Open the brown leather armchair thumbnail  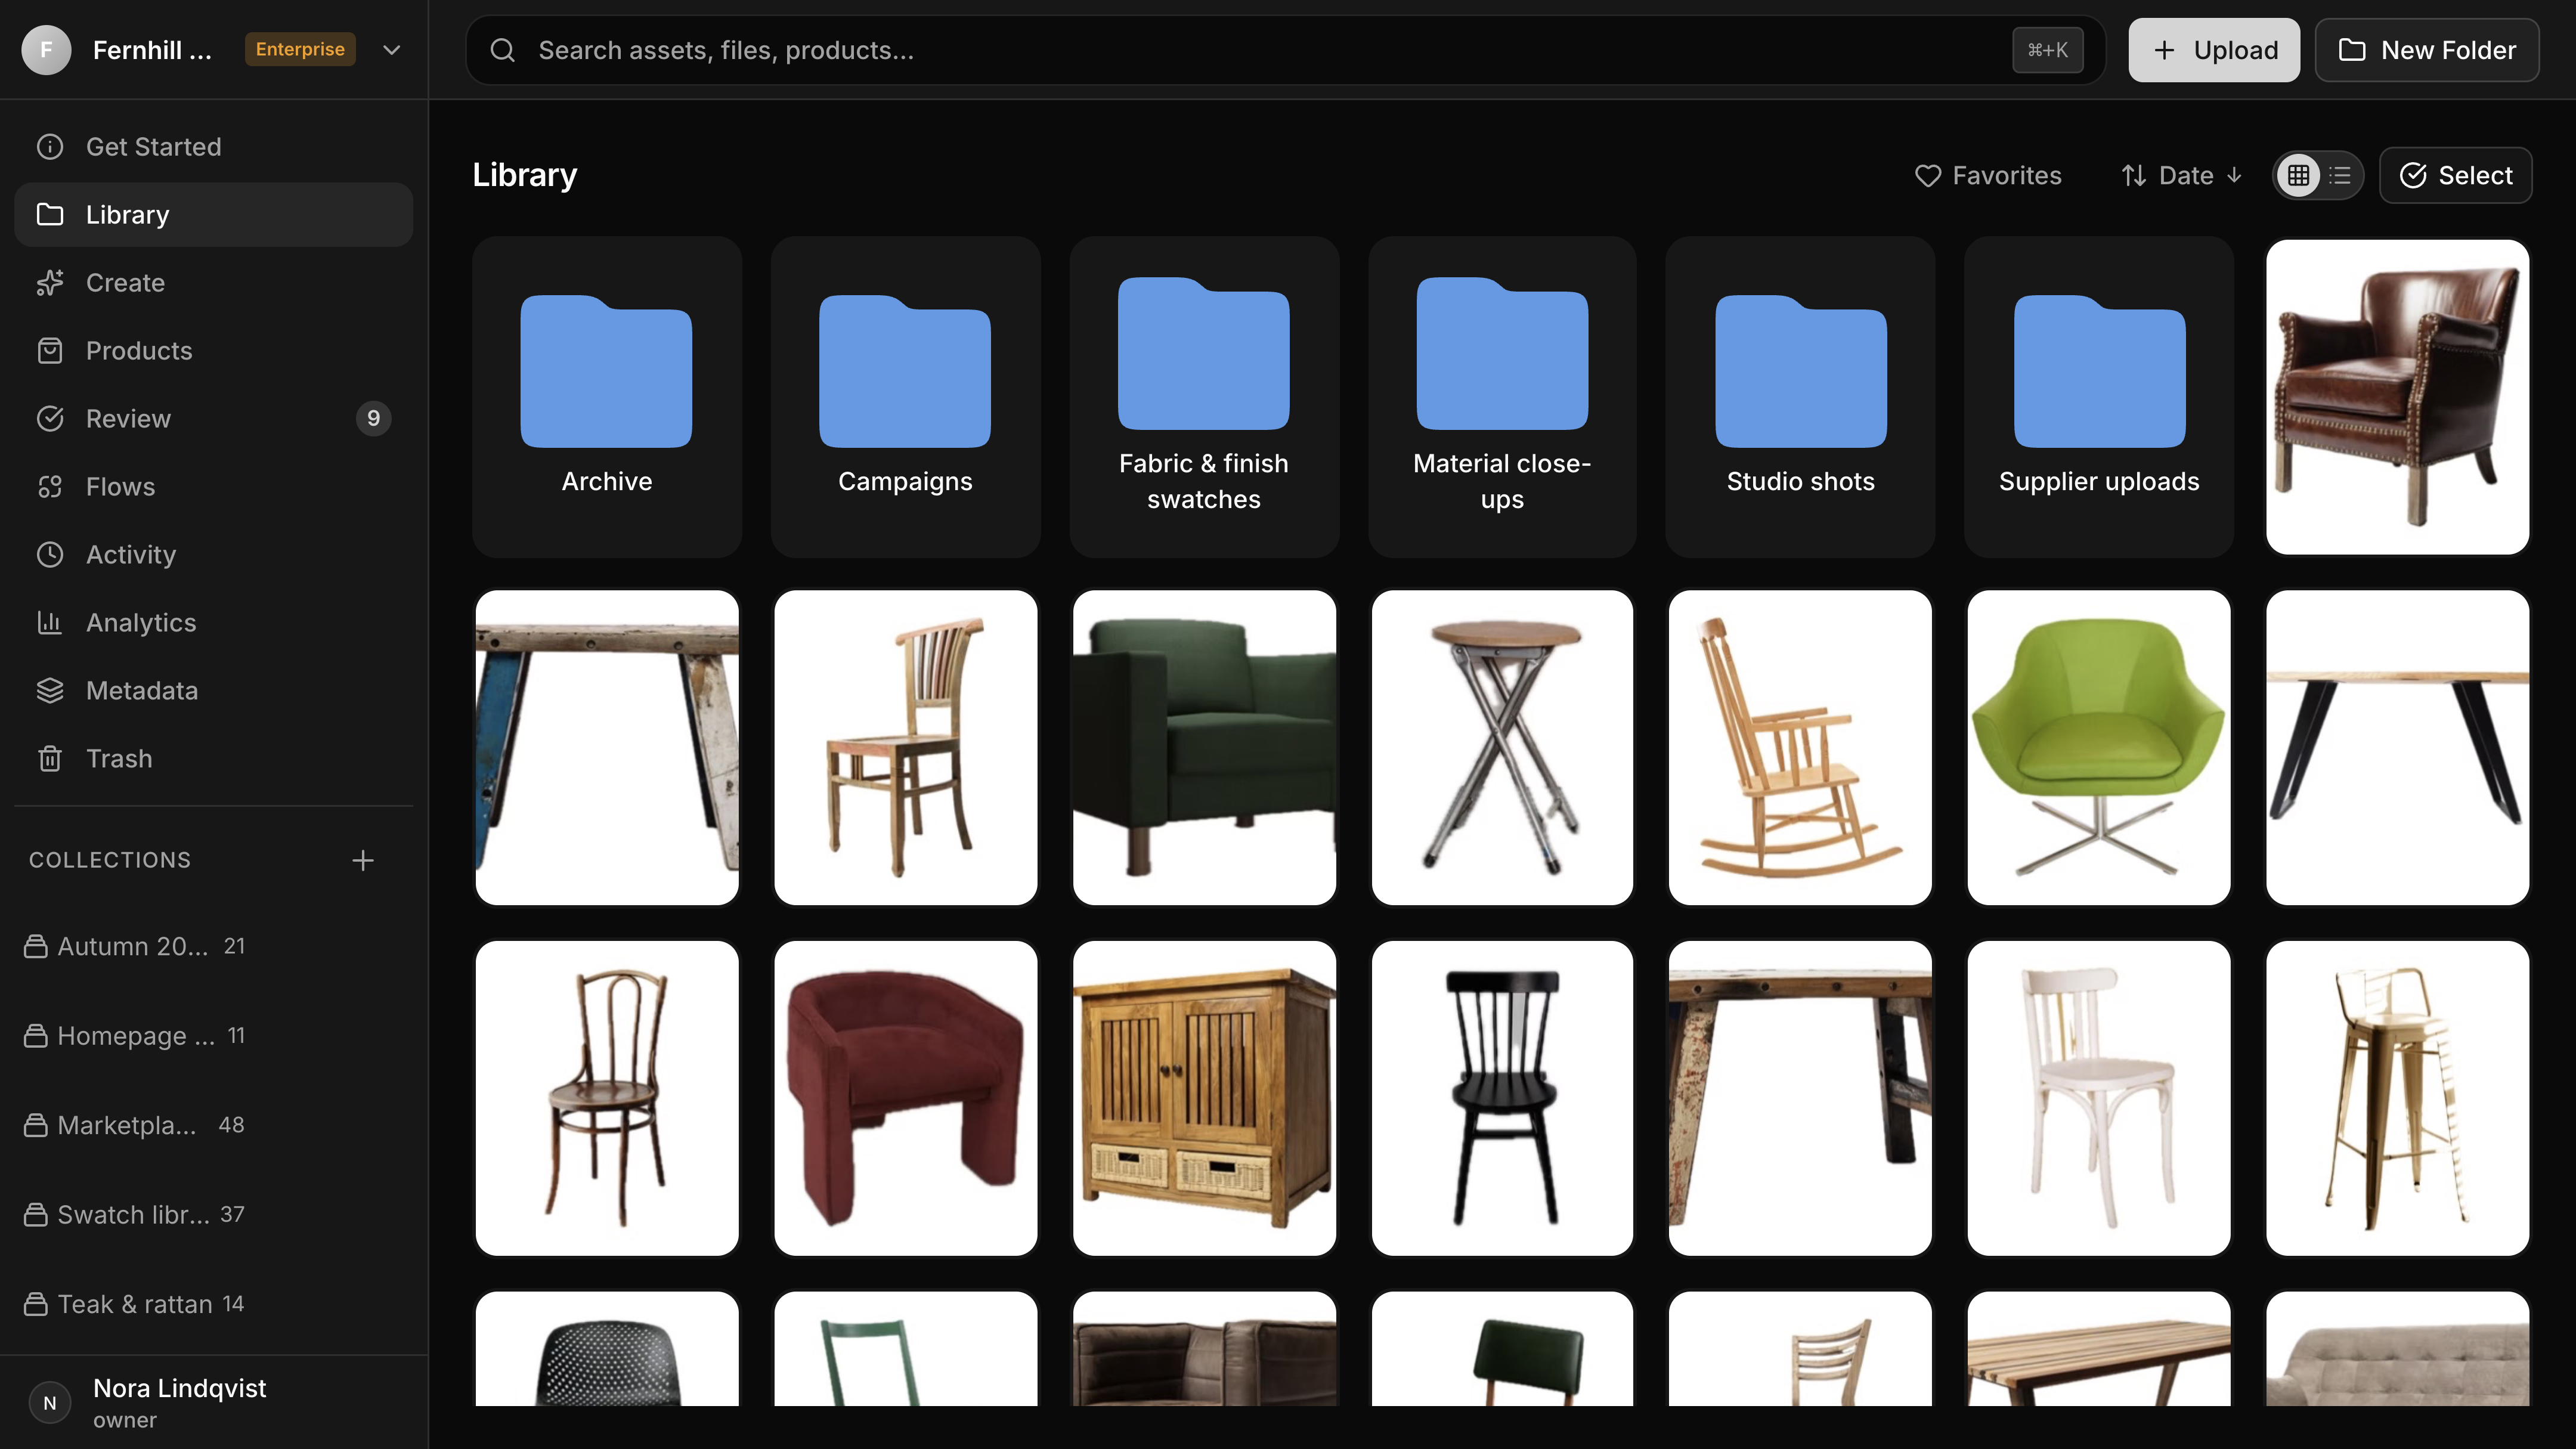[2397, 397]
